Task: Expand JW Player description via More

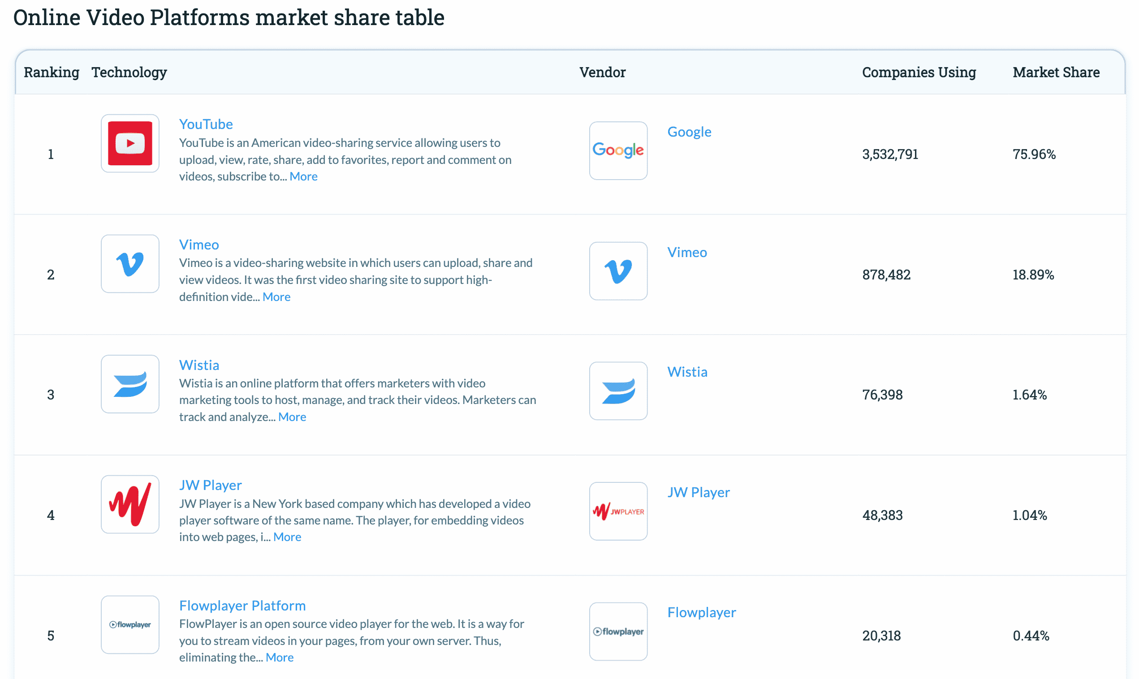Action: pyautogui.click(x=287, y=537)
